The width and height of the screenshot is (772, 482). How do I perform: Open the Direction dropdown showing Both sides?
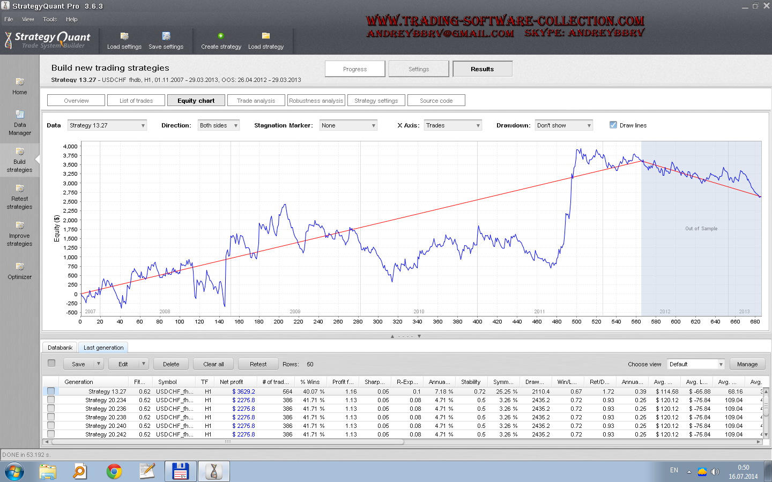[219, 125]
